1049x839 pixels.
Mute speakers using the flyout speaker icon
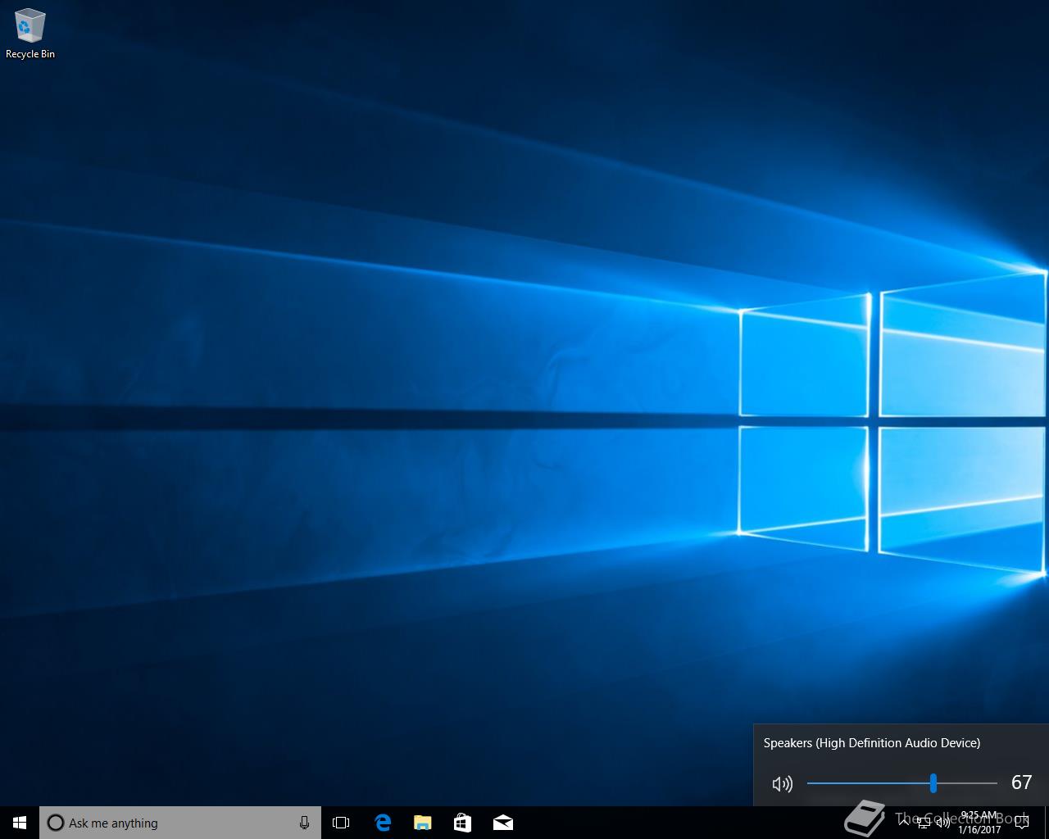click(782, 784)
